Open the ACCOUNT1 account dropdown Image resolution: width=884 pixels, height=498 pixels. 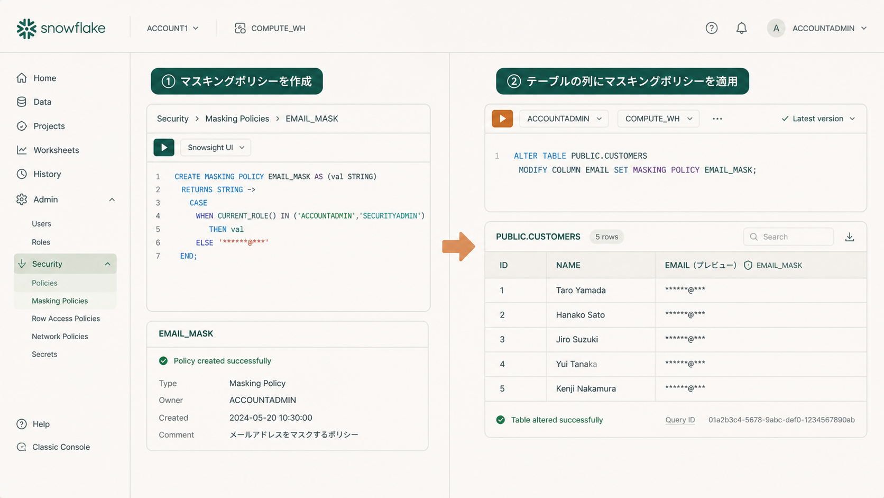pyautogui.click(x=173, y=28)
